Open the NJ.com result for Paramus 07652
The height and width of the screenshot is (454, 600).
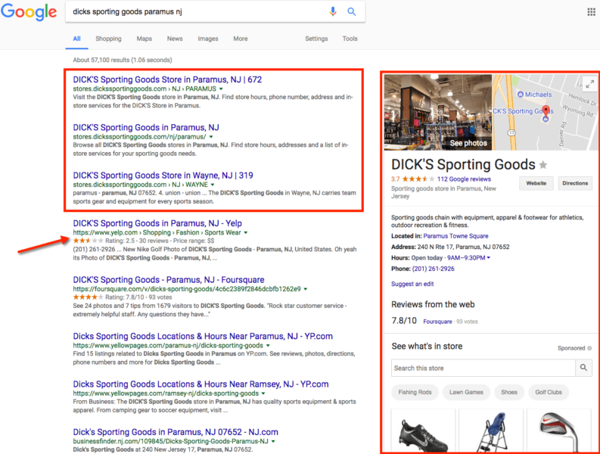coord(176,432)
